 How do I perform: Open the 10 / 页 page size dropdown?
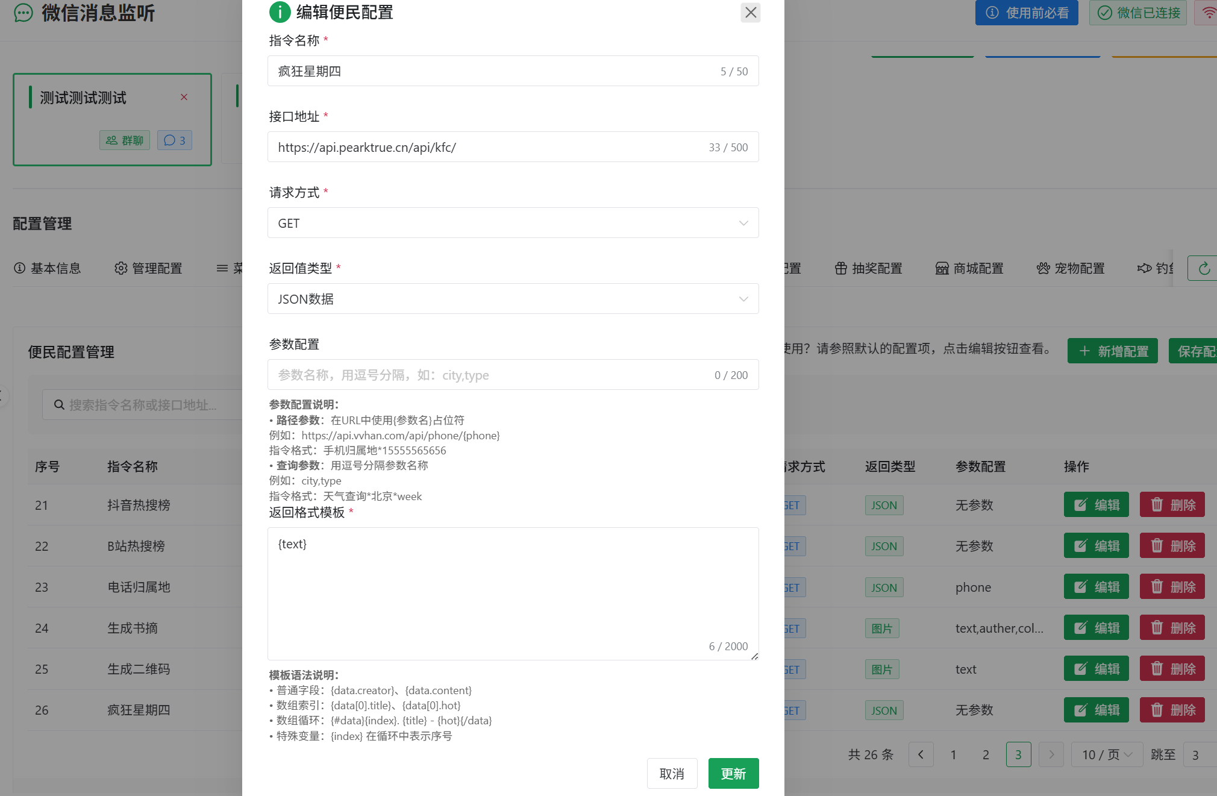1107,754
